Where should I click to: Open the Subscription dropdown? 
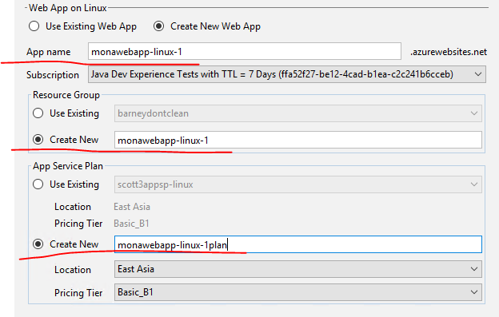pos(287,74)
